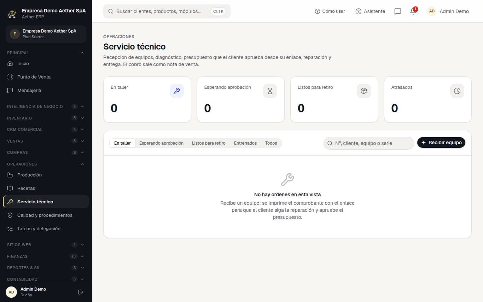Focus the global search clientes, productos field

[167, 11]
